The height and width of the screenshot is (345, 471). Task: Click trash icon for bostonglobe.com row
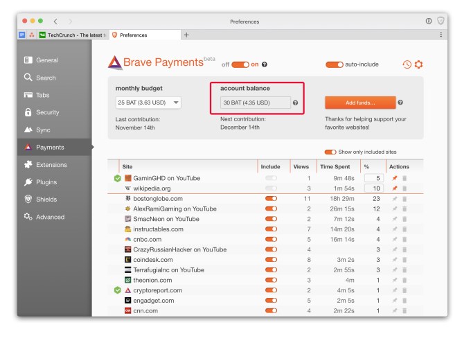[x=405, y=199]
